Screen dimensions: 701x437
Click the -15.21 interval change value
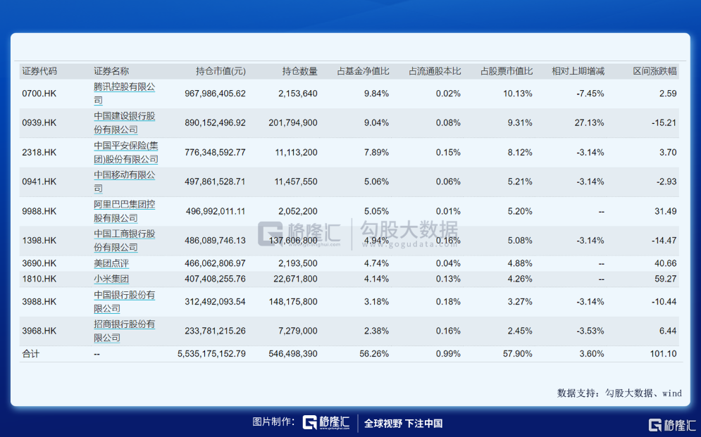tap(664, 122)
